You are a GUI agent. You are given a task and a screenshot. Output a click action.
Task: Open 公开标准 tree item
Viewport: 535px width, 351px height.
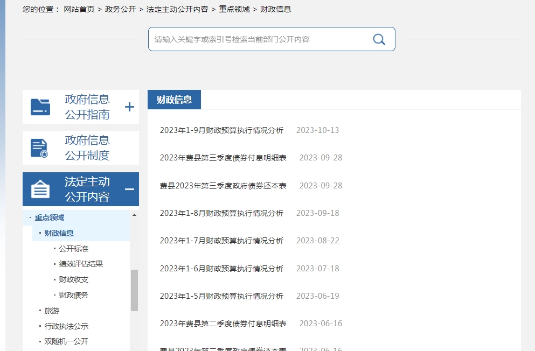74,249
